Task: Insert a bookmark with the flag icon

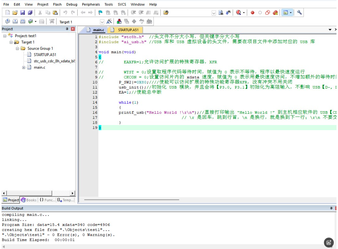Action: (100, 13)
